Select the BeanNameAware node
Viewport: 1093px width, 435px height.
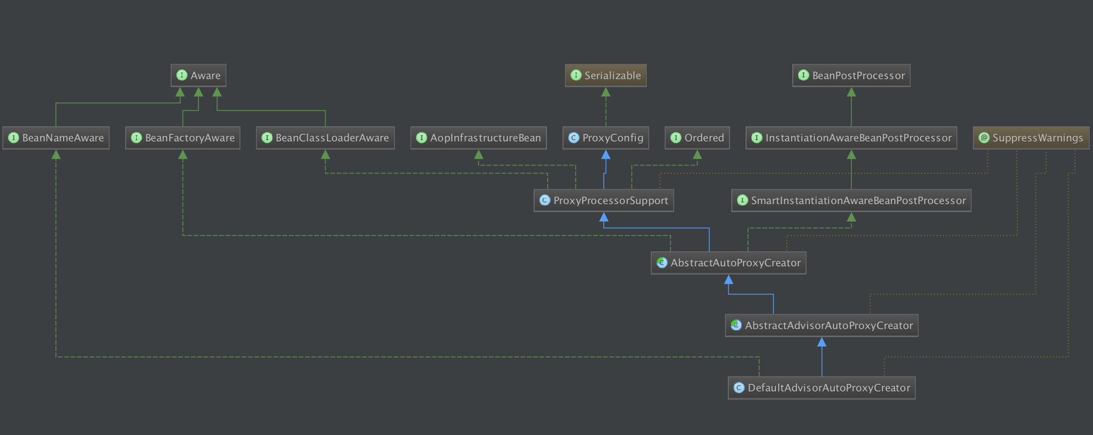point(56,138)
